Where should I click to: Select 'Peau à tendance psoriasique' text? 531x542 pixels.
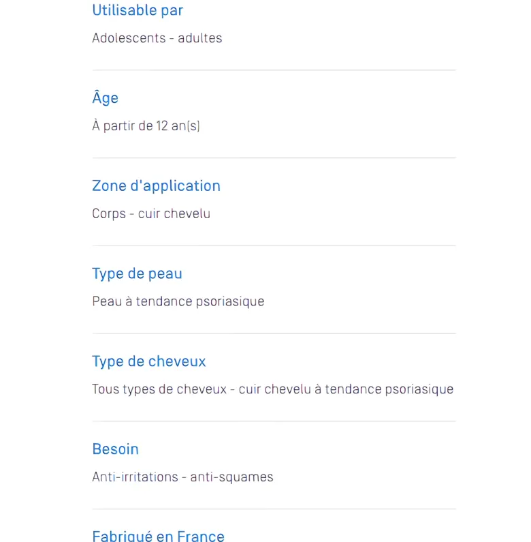(178, 301)
